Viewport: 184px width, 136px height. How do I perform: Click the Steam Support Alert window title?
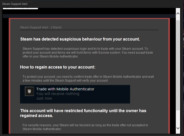click(15, 4)
